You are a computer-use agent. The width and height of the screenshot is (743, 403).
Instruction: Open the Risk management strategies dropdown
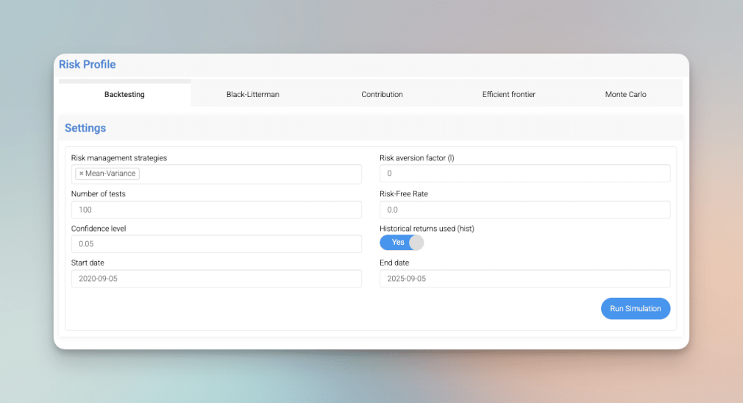(250, 174)
